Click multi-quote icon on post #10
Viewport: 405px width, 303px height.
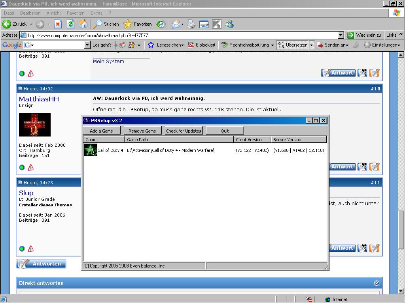coord(362,167)
